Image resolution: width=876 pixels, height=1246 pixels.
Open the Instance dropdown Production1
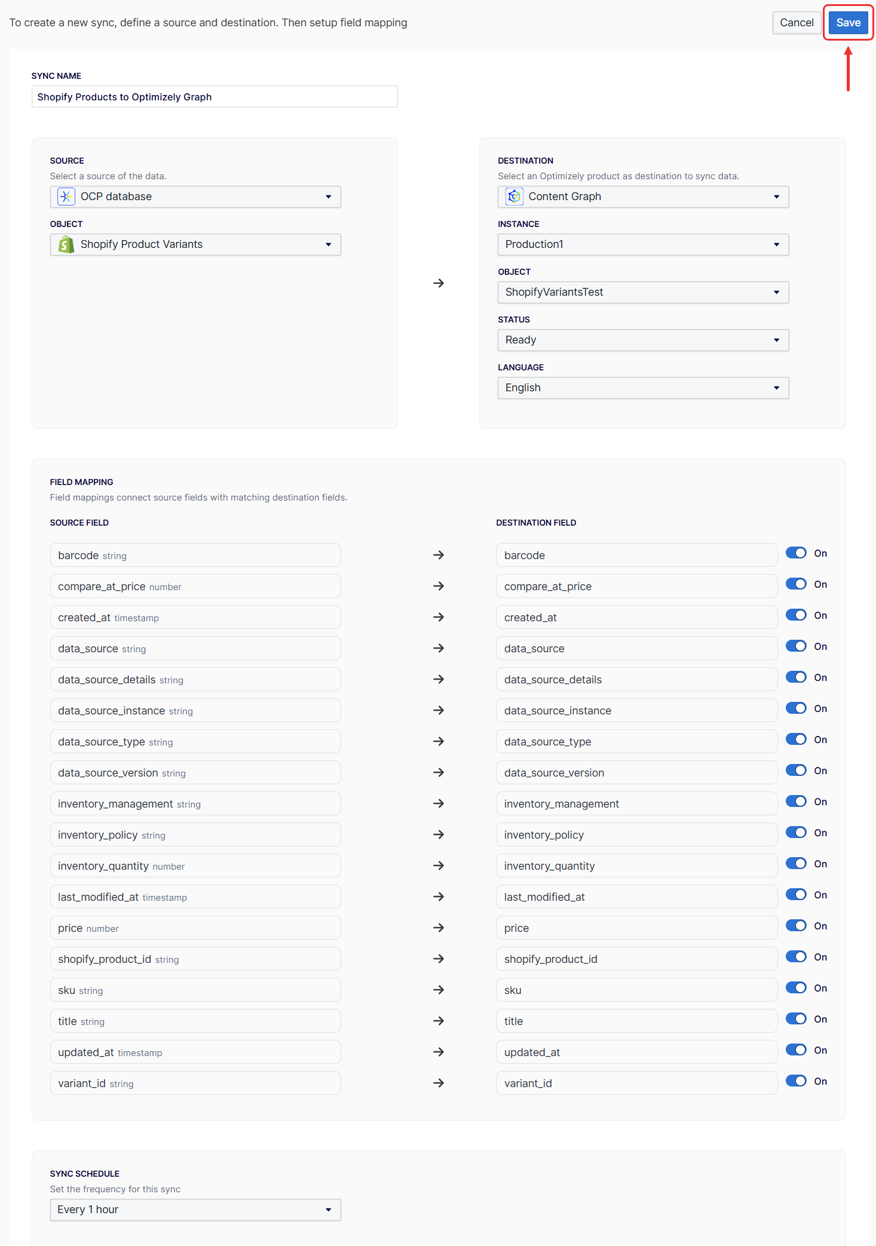pos(643,244)
